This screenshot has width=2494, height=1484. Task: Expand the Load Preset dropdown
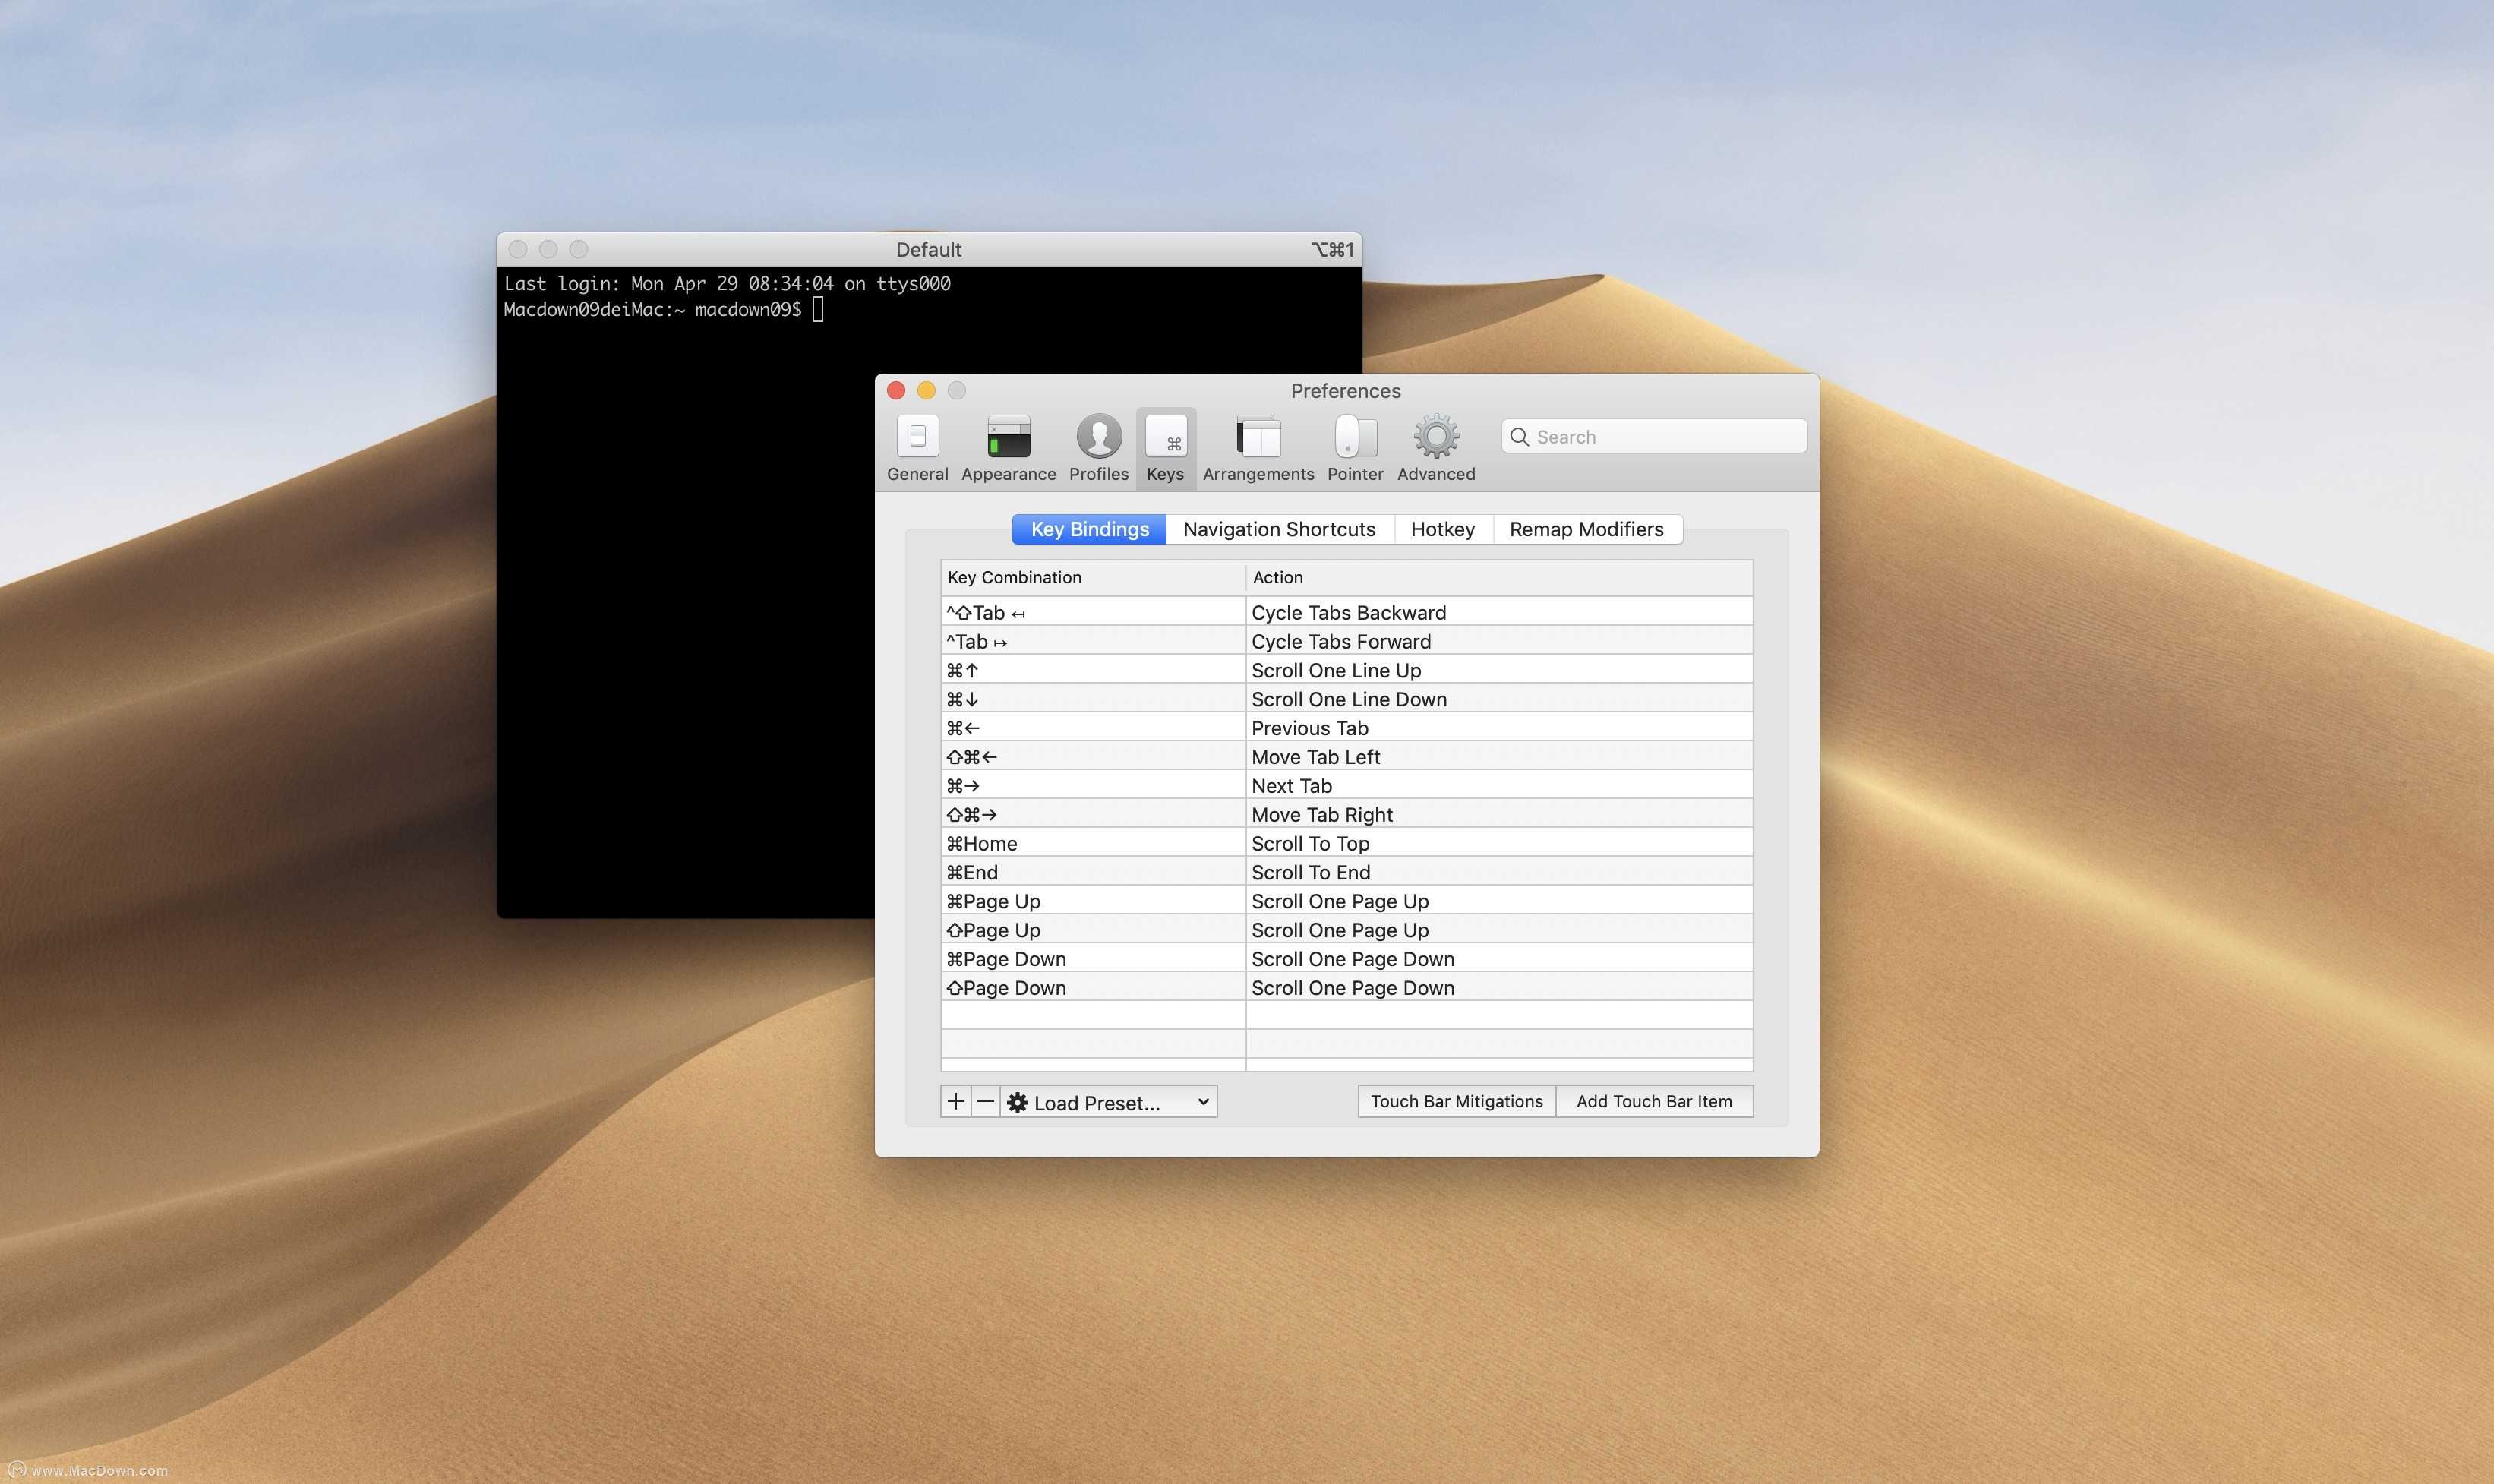pyautogui.click(x=1109, y=1102)
